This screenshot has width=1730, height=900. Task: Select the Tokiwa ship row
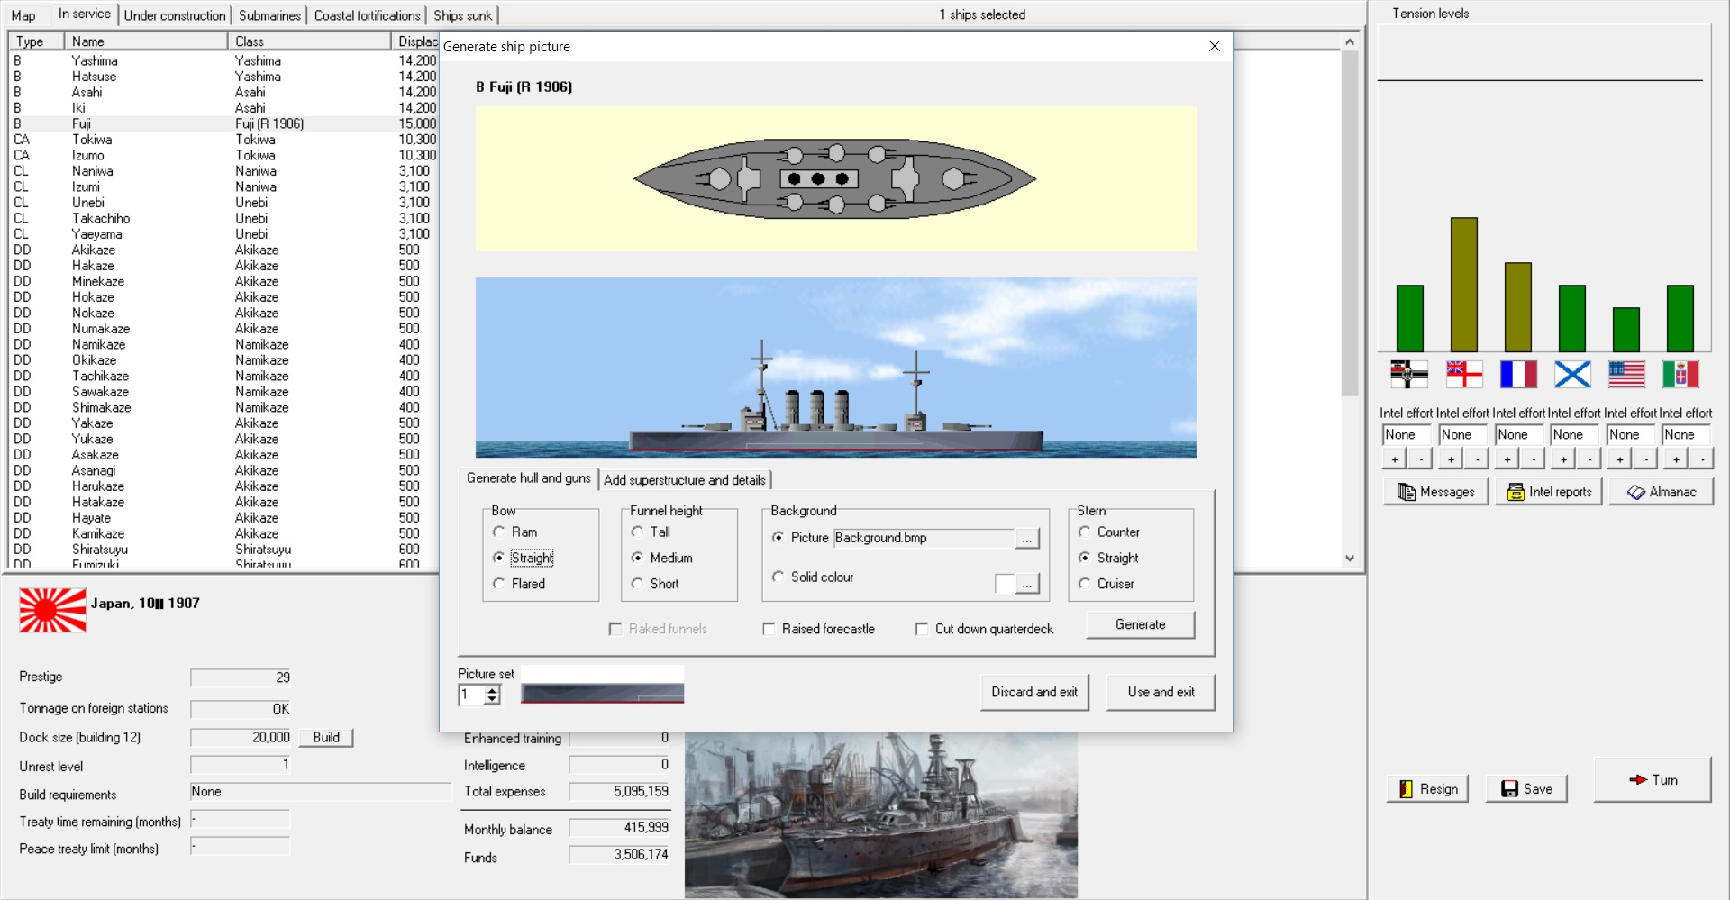(x=92, y=140)
